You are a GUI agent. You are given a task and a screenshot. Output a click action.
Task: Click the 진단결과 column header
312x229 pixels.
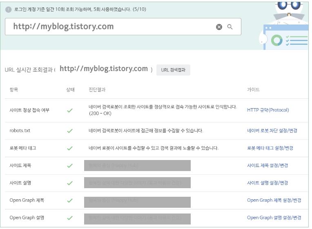pyautogui.click(x=97, y=90)
